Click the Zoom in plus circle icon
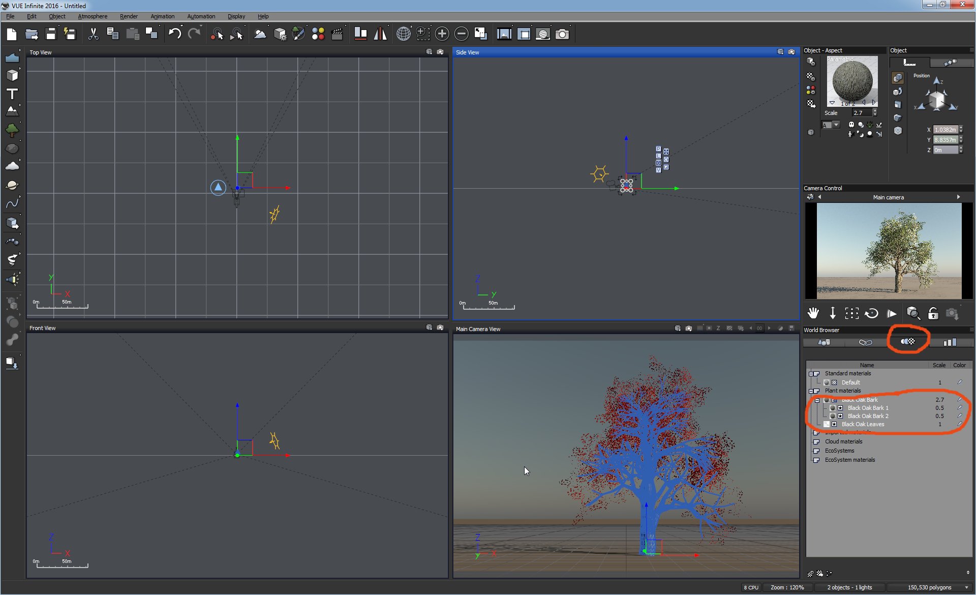Screen dimensions: 976x595 pyautogui.click(x=442, y=34)
